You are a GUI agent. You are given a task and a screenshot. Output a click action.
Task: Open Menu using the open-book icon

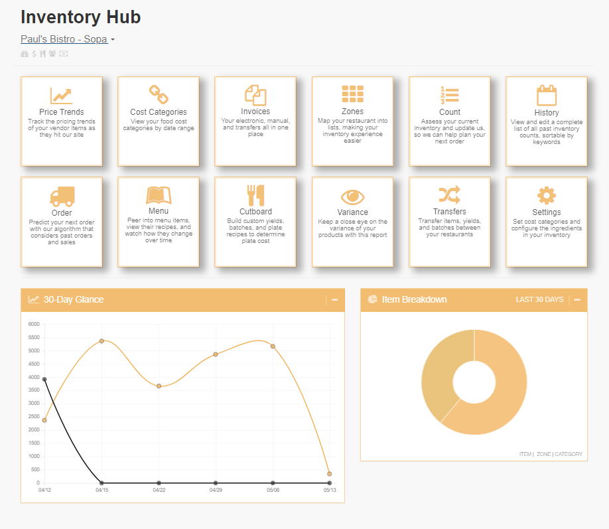[x=159, y=196]
